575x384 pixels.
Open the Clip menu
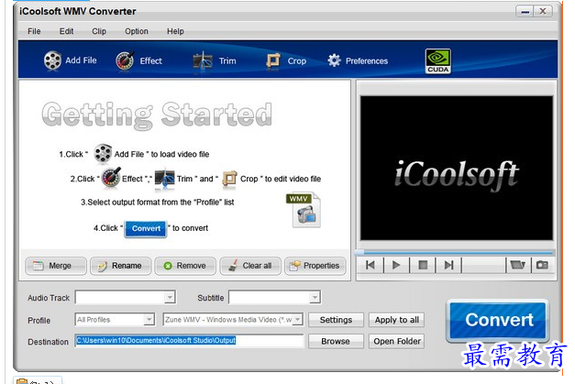point(99,31)
